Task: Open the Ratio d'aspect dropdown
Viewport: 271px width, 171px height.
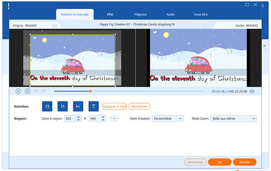Action: pyautogui.click(x=167, y=119)
